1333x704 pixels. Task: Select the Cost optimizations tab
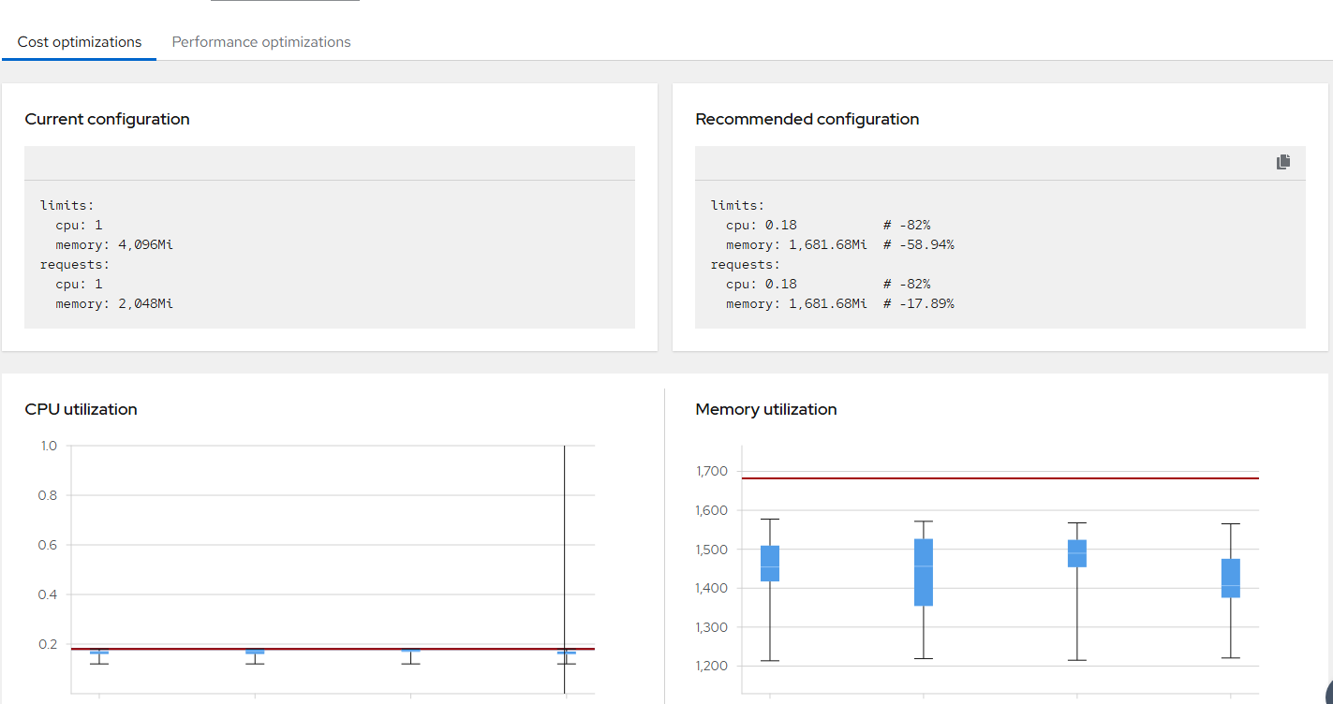click(x=80, y=42)
